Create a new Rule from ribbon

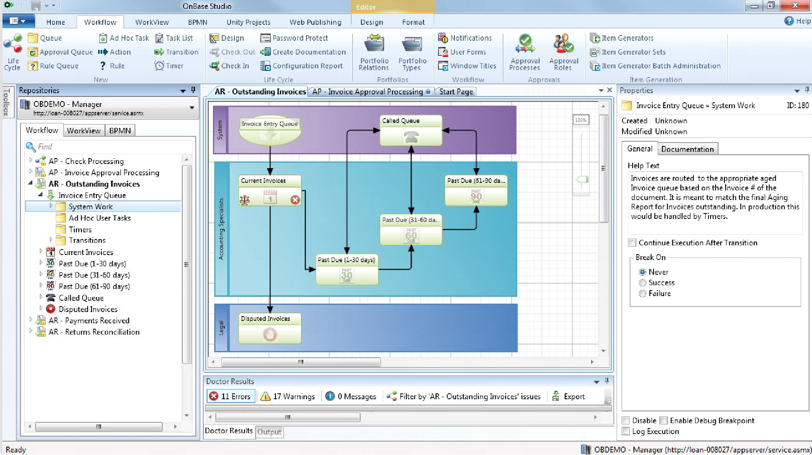pyautogui.click(x=112, y=66)
